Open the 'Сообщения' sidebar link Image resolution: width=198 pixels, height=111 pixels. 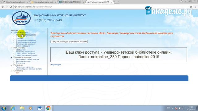coord(21,50)
